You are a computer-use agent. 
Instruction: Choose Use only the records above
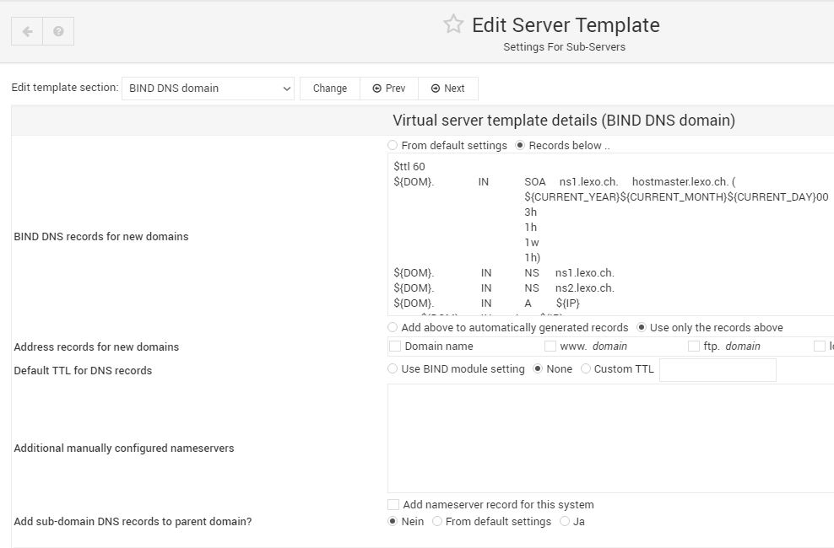642,327
